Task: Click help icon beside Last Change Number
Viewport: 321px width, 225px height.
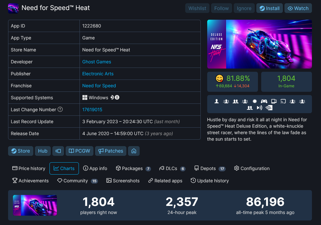Action: 60,109
